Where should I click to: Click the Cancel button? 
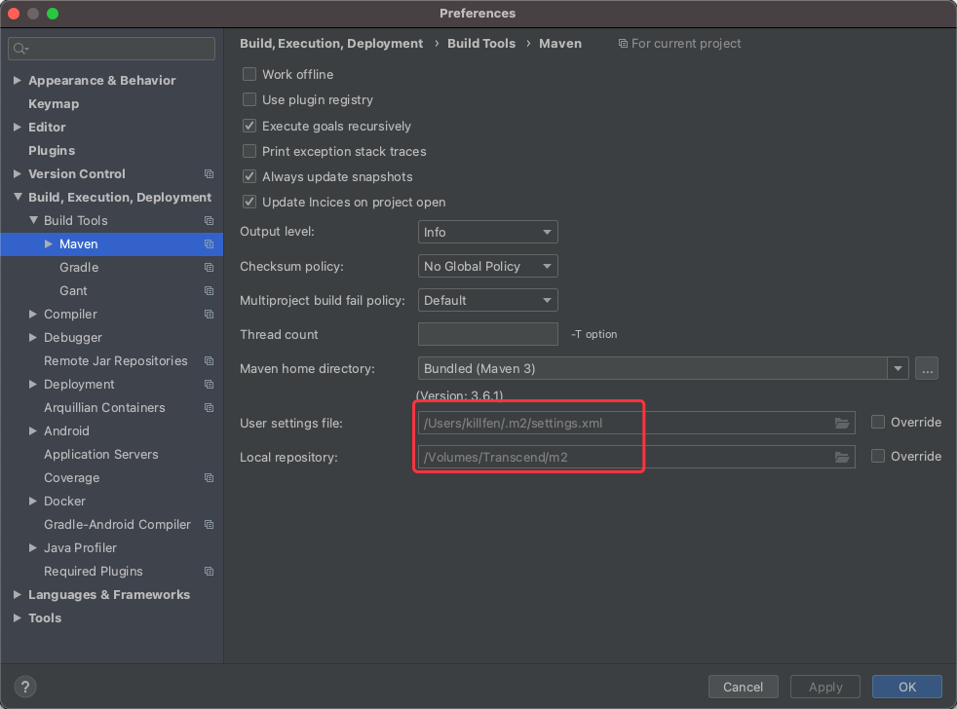point(743,687)
